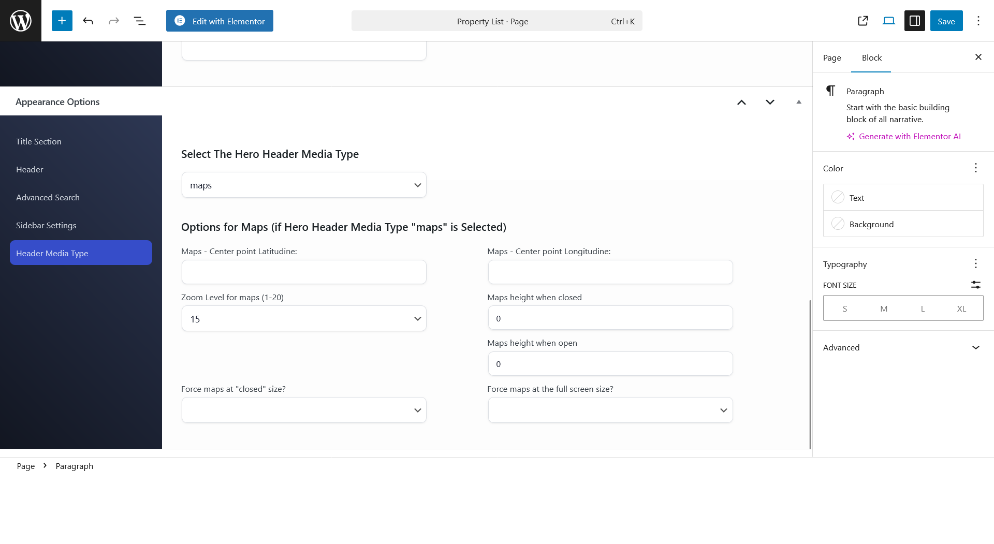Select Advanced Search in sidebar menu

[x=48, y=198]
